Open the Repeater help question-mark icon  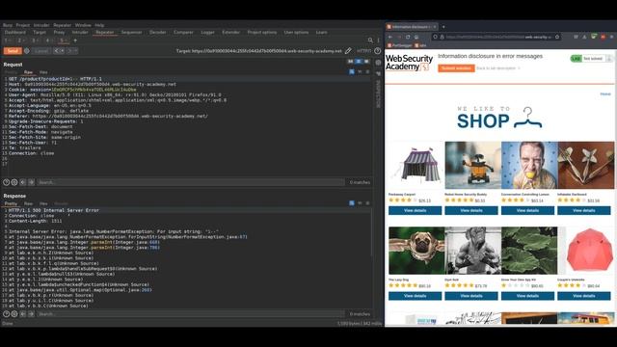coord(377,51)
